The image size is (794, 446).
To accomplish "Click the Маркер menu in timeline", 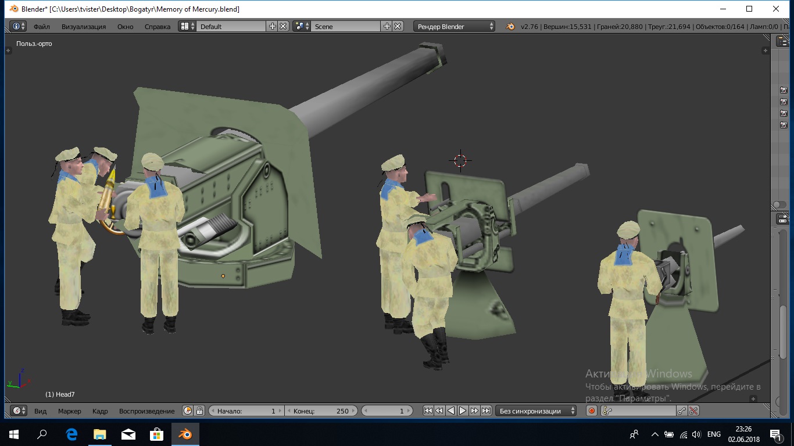I will (x=69, y=411).
